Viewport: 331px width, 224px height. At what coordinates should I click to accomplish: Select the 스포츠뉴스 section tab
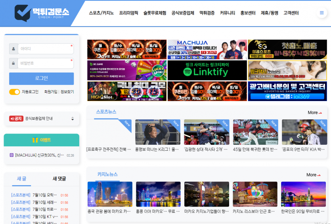[x=106, y=112]
